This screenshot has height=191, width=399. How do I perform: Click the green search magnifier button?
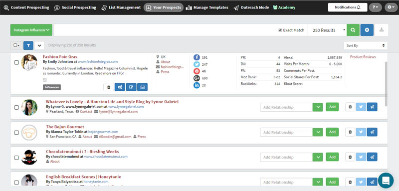(353, 30)
